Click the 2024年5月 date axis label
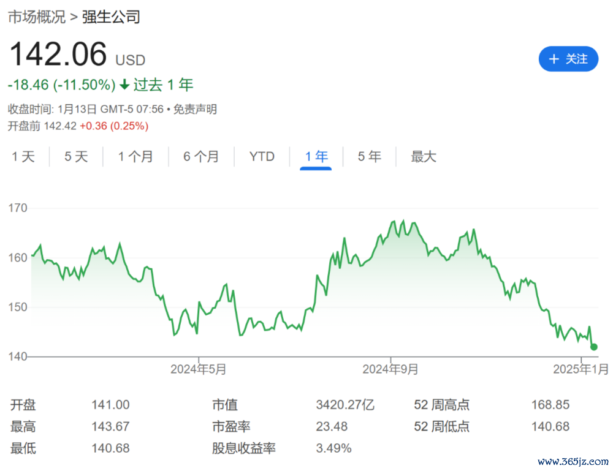The image size is (613, 471). click(198, 369)
